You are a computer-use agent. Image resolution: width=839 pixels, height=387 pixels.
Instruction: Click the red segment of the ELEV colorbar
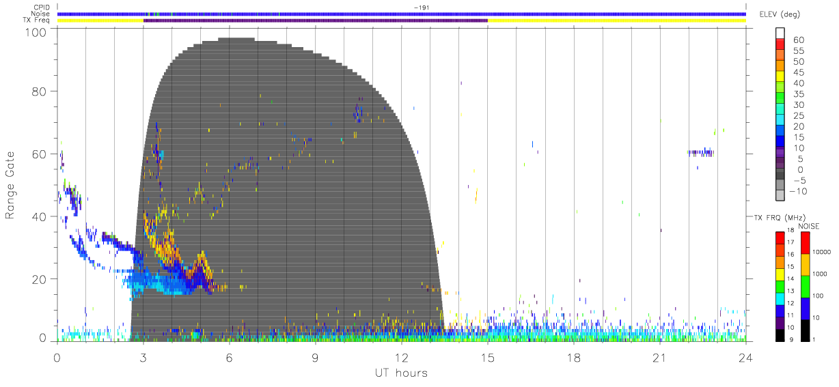pyautogui.click(x=781, y=45)
